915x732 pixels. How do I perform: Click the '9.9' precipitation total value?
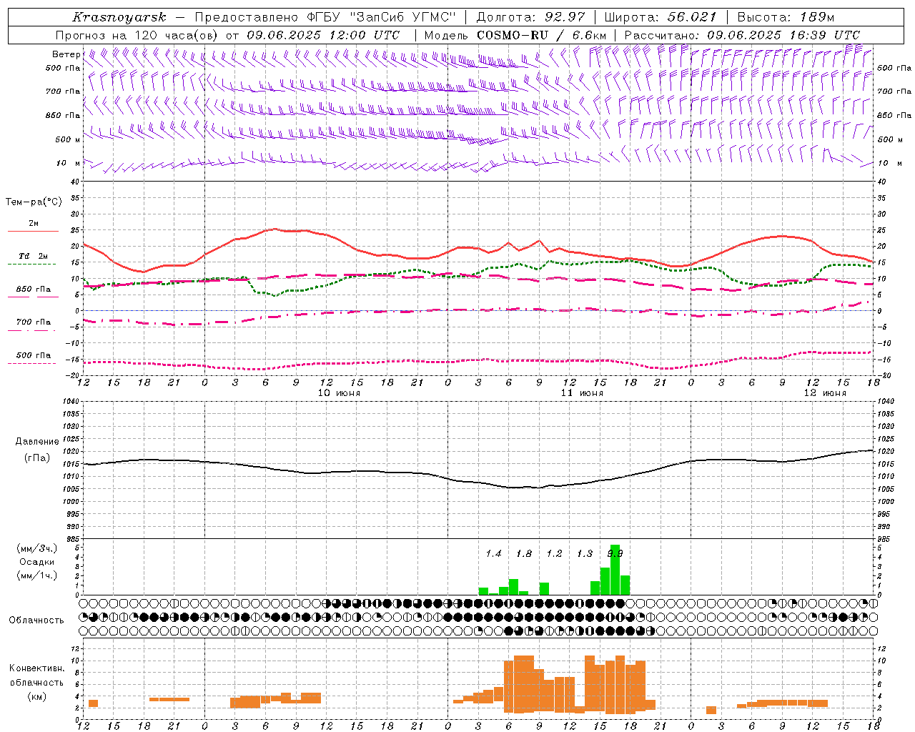click(x=615, y=554)
